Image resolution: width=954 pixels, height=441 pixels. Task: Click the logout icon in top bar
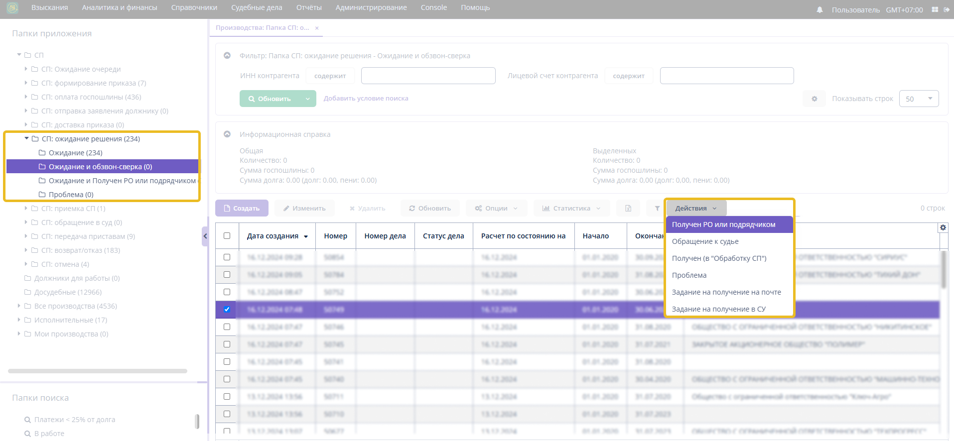(x=947, y=9)
